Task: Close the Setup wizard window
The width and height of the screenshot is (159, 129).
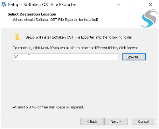Action: point(150,4)
